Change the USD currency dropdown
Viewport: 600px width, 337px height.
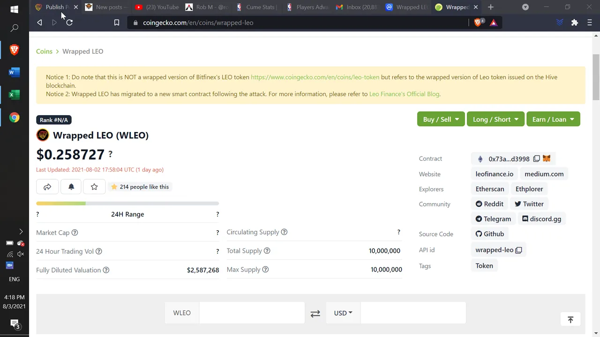tap(343, 313)
